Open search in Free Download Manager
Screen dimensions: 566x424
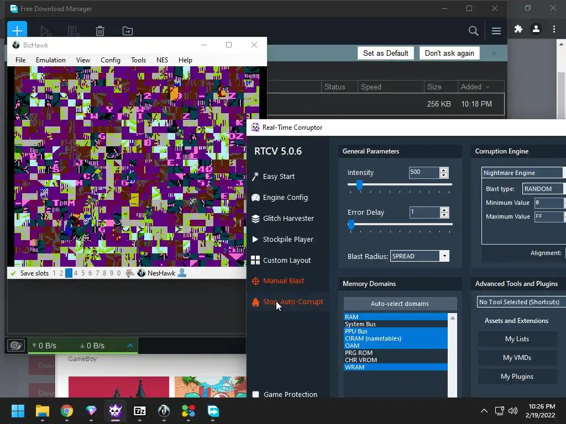click(x=473, y=31)
